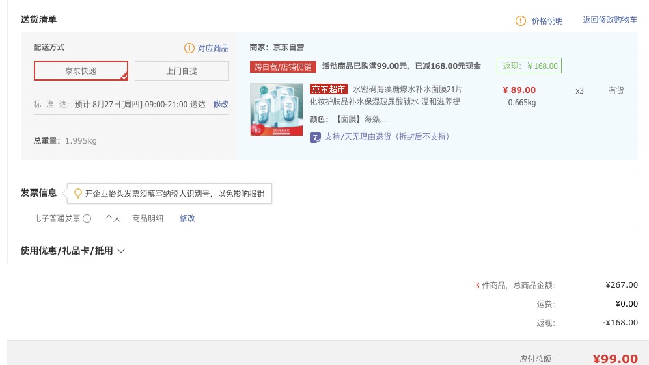
Task: Modify delivery time via 修改 link
Action: click(221, 104)
